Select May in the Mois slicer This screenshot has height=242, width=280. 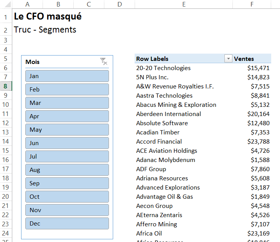[x=67, y=129]
